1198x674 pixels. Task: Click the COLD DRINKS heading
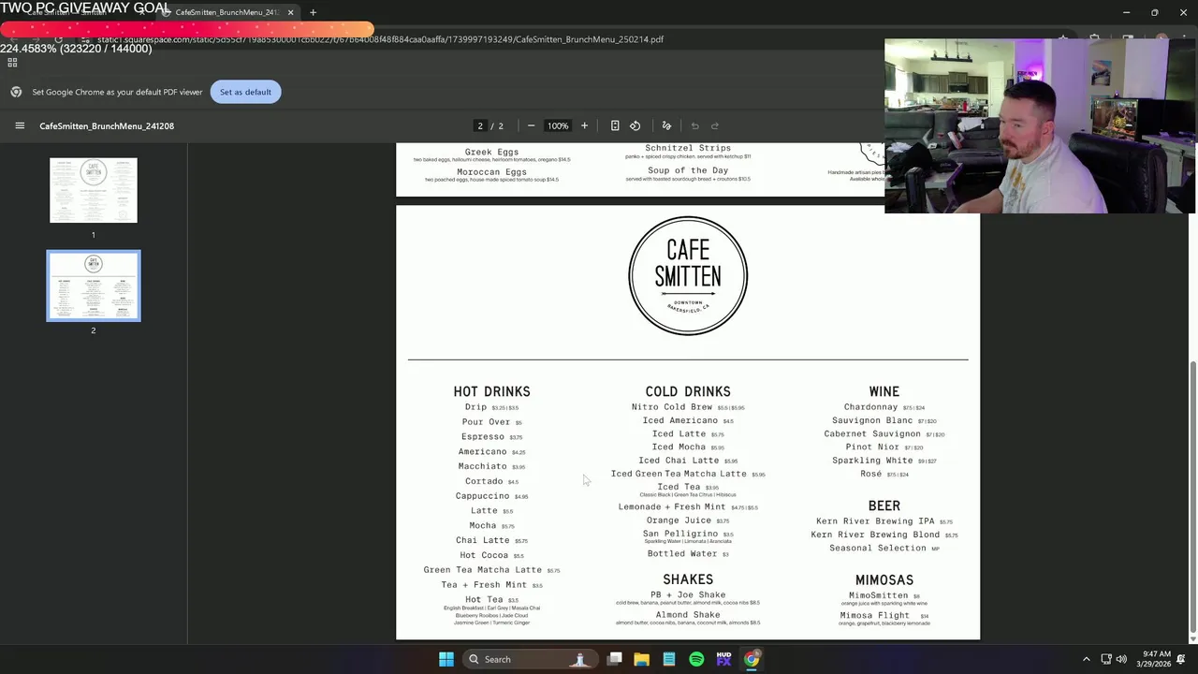pos(688,391)
